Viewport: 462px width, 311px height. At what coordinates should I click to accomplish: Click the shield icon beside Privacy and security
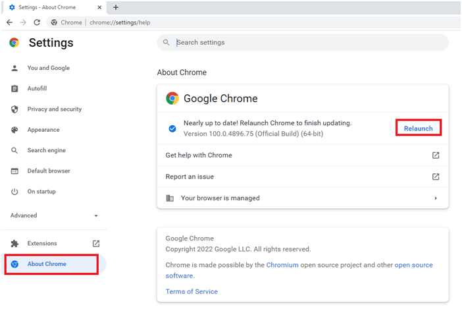14,109
